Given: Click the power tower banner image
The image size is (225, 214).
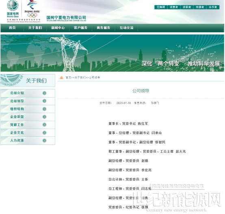Looking at the screenshot, I should [112, 53].
